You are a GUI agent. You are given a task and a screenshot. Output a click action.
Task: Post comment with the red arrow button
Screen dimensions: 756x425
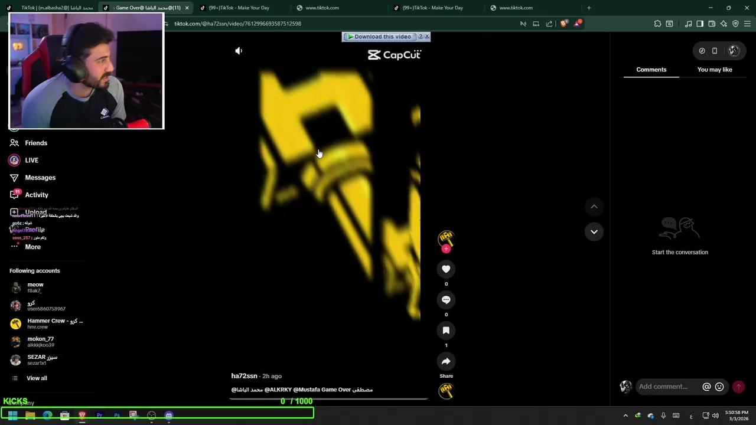pos(738,387)
